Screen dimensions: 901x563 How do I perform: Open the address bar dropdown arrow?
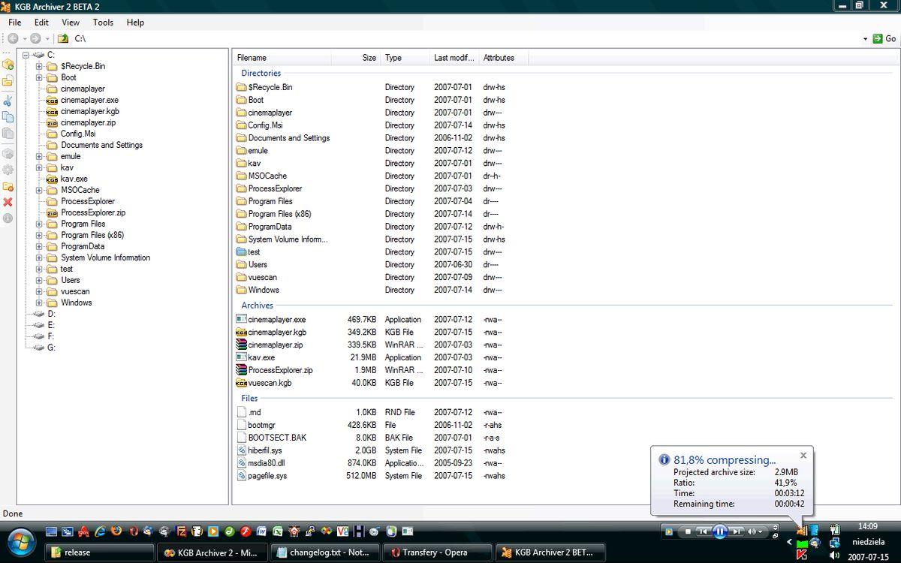point(865,38)
